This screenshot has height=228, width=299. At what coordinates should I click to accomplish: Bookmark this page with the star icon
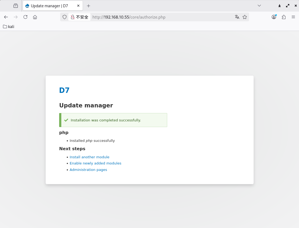click(x=245, y=17)
